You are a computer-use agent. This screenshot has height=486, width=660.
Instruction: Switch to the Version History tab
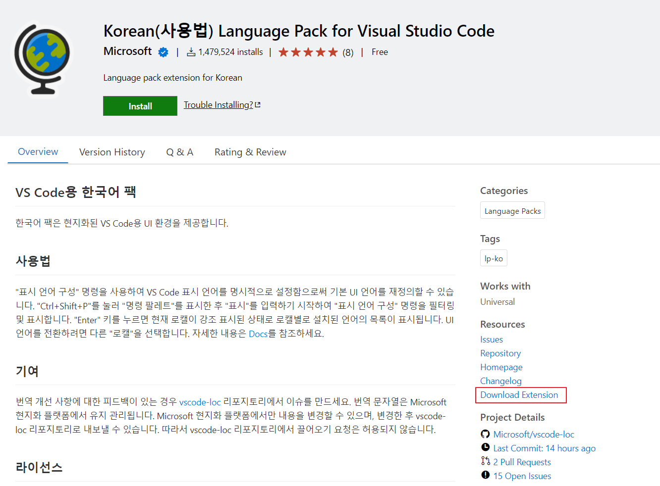[x=112, y=152]
